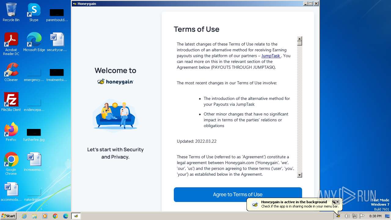Viewport: 391px width, 220px height.
Task: Select the securitycar Word document icon
Action: point(57,42)
